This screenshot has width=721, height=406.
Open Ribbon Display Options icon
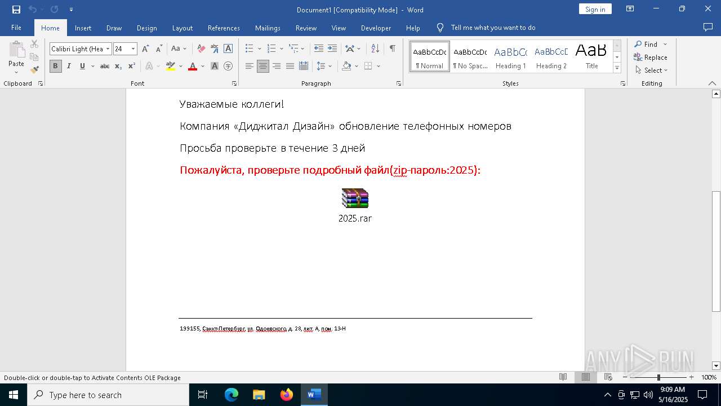[x=630, y=9]
